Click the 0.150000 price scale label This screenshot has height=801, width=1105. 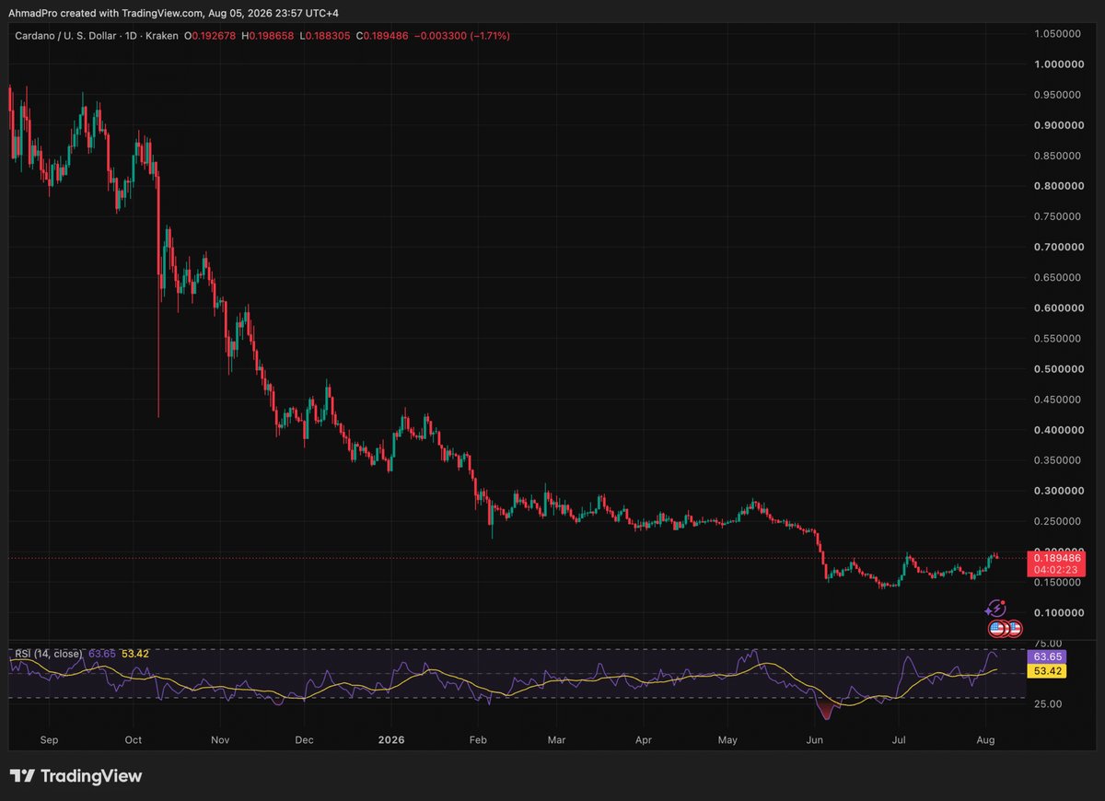click(1058, 582)
